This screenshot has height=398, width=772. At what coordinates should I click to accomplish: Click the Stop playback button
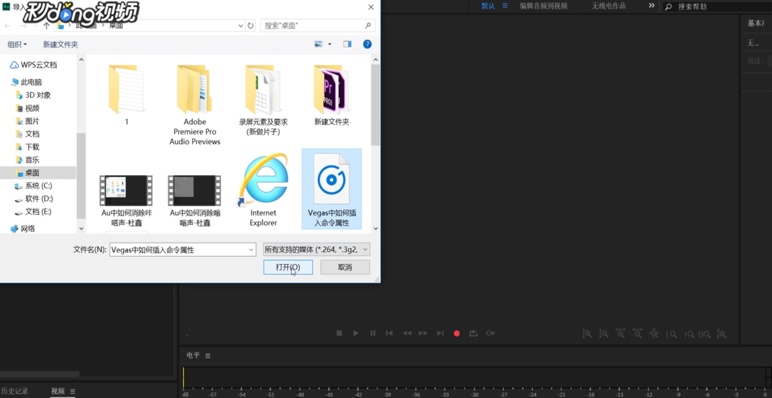point(339,333)
